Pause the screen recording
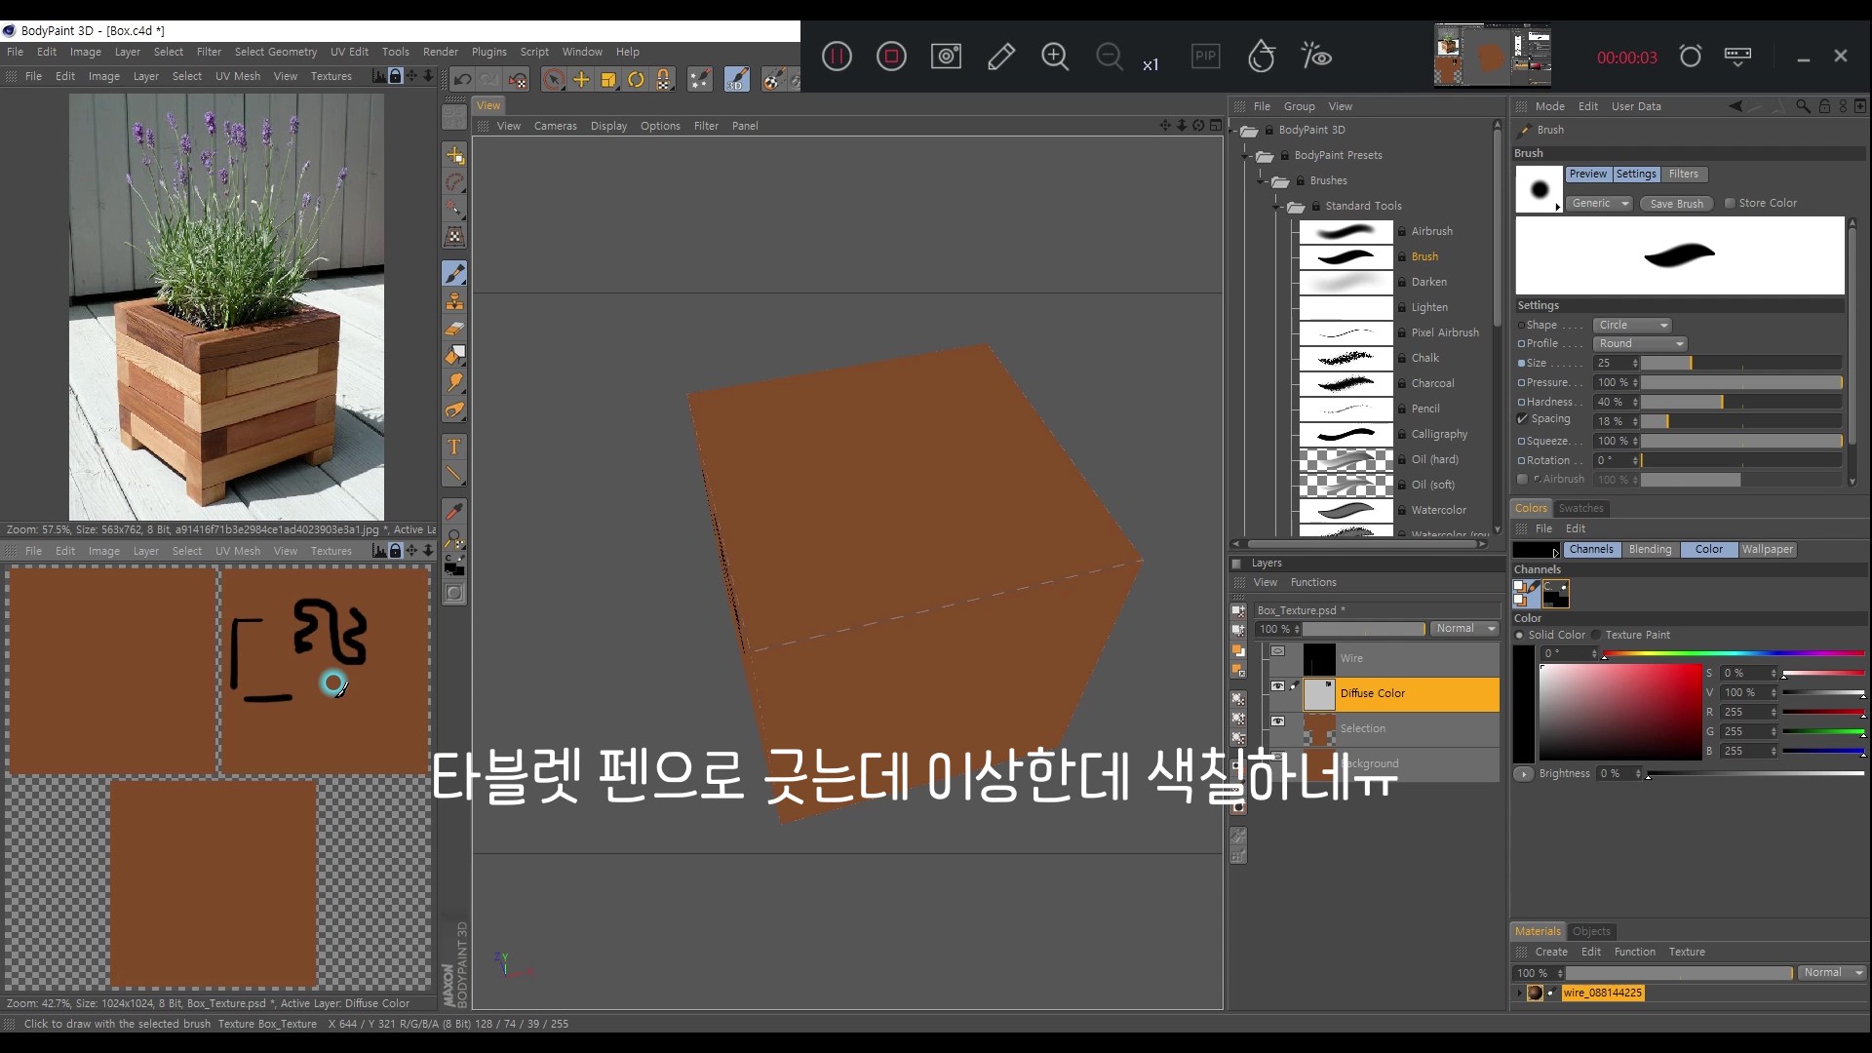The width and height of the screenshot is (1872, 1053). 837,57
